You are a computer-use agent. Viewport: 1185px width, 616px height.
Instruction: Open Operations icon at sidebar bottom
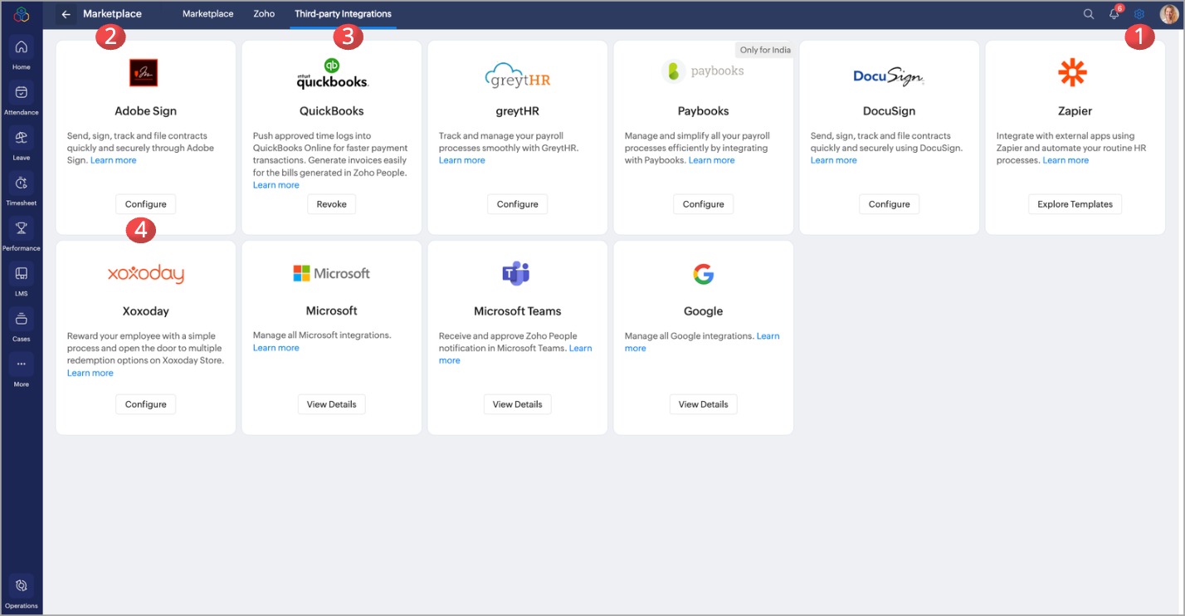pos(22,586)
